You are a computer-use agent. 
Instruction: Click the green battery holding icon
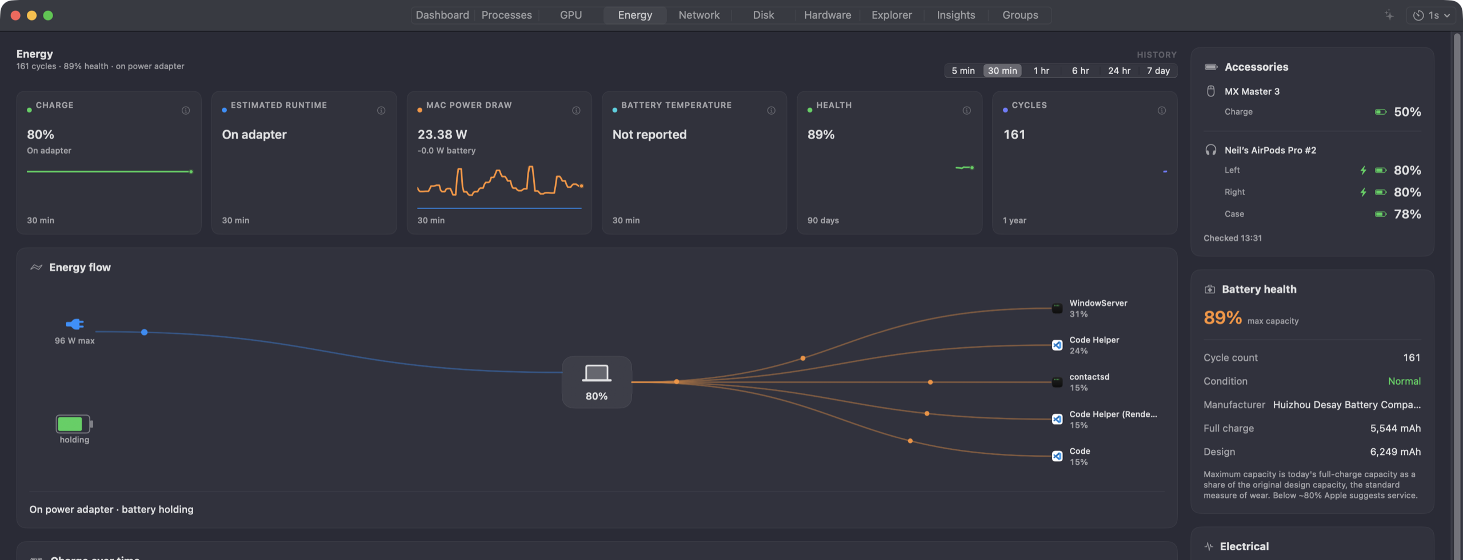(x=74, y=424)
